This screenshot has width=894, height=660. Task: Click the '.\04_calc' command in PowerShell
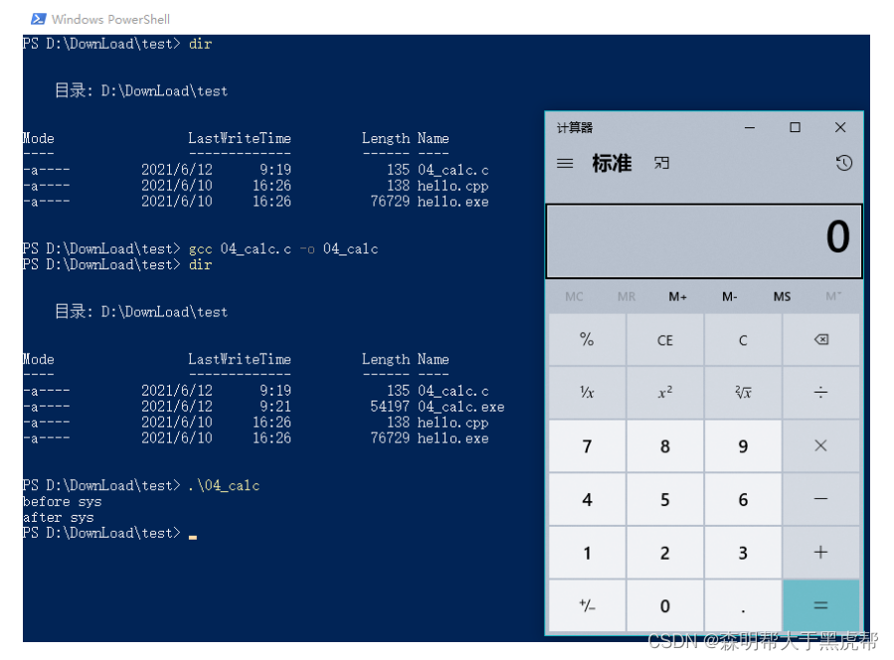tap(224, 486)
